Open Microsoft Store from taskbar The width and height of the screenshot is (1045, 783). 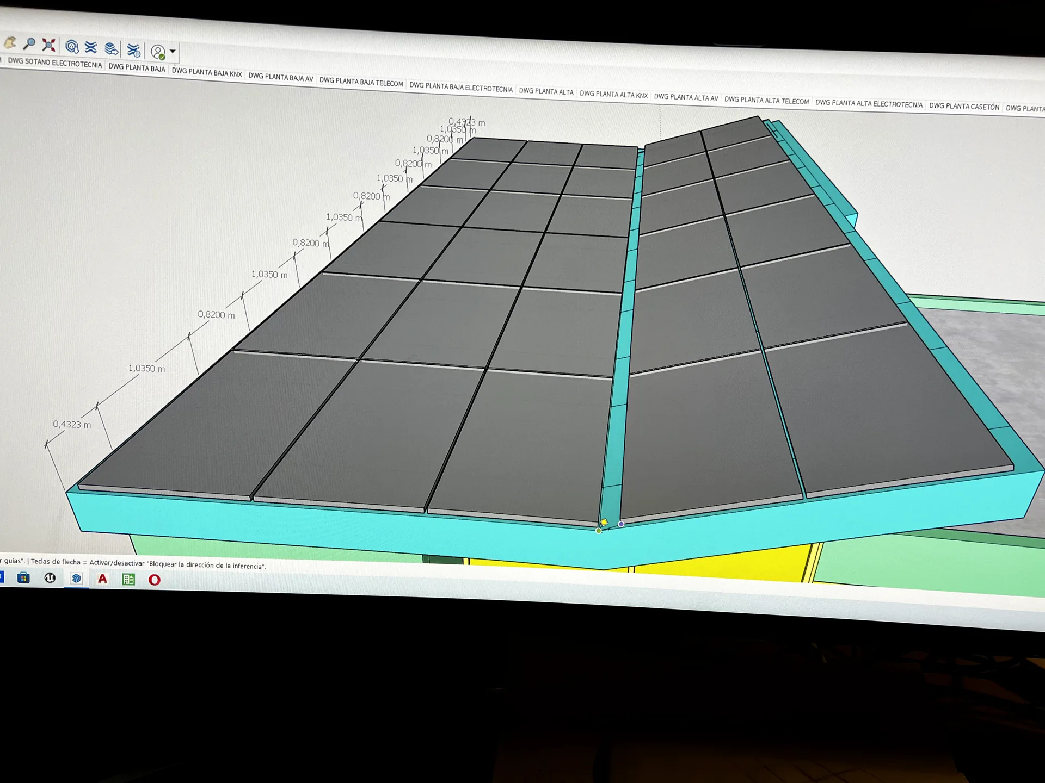[23, 577]
